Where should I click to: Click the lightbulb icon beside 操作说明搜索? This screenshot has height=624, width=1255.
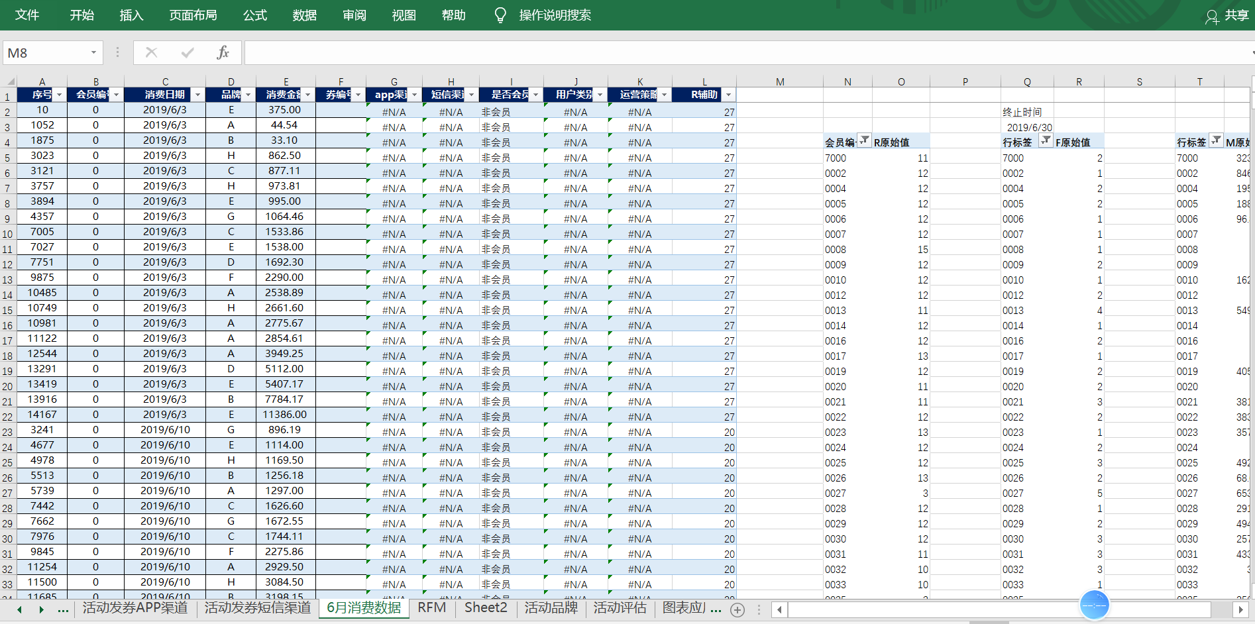(500, 15)
